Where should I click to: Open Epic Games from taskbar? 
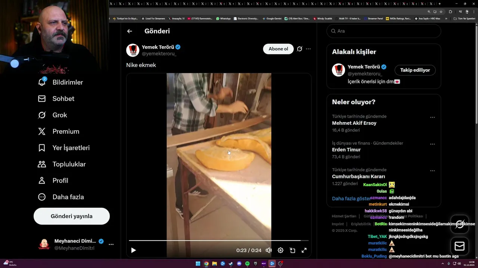pyautogui.click(x=255, y=264)
